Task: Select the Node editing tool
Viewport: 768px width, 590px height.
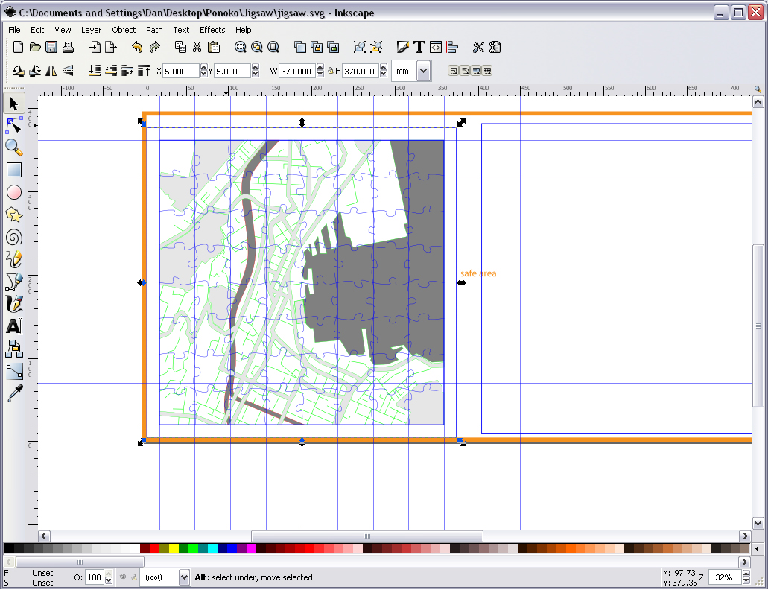Action: pyautogui.click(x=13, y=125)
